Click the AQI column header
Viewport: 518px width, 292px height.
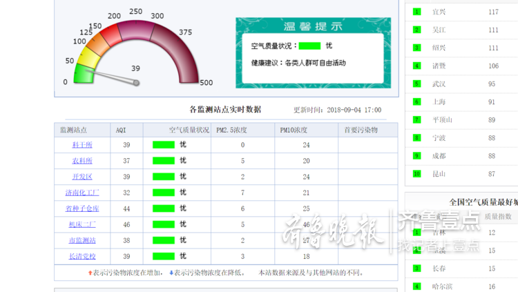[x=121, y=130]
